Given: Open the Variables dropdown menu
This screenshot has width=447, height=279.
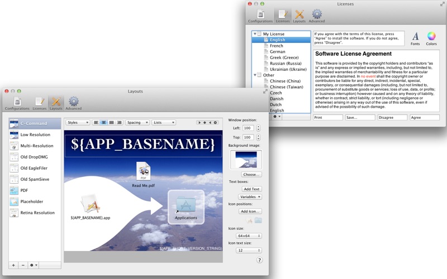Looking at the screenshot, I should (x=250, y=197).
